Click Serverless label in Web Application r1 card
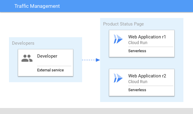 137,51
